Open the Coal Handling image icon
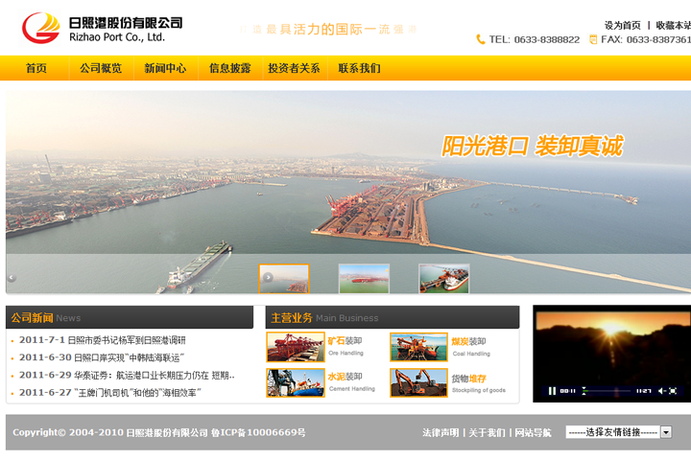Image resolution: width=691 pixels, height=460 pixels. (418, 346)
